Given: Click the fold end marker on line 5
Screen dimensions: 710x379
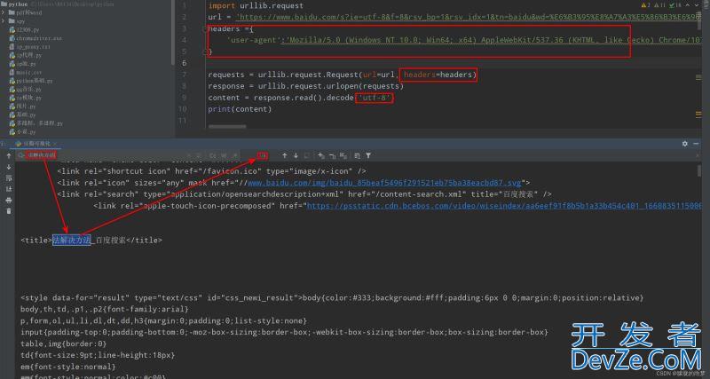Looking at the screenshot, I should click(205, 51).
